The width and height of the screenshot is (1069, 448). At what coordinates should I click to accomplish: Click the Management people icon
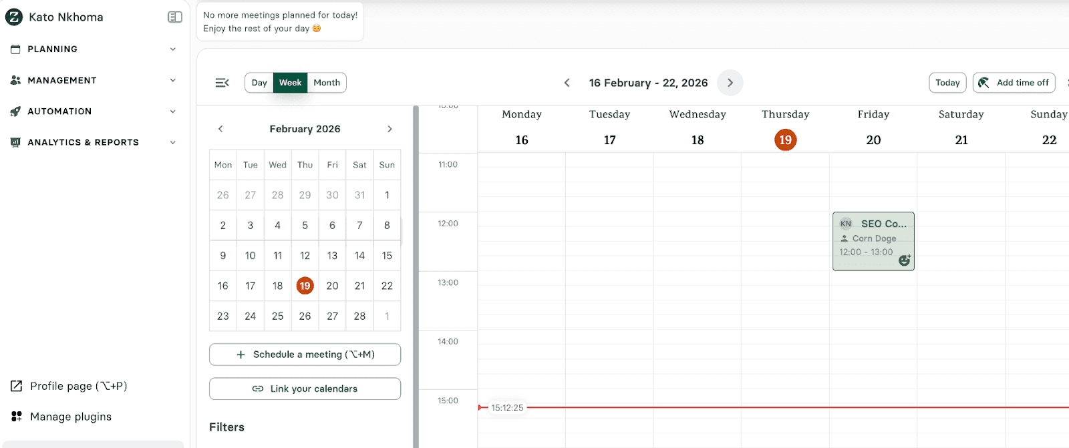tap(15, 80)
